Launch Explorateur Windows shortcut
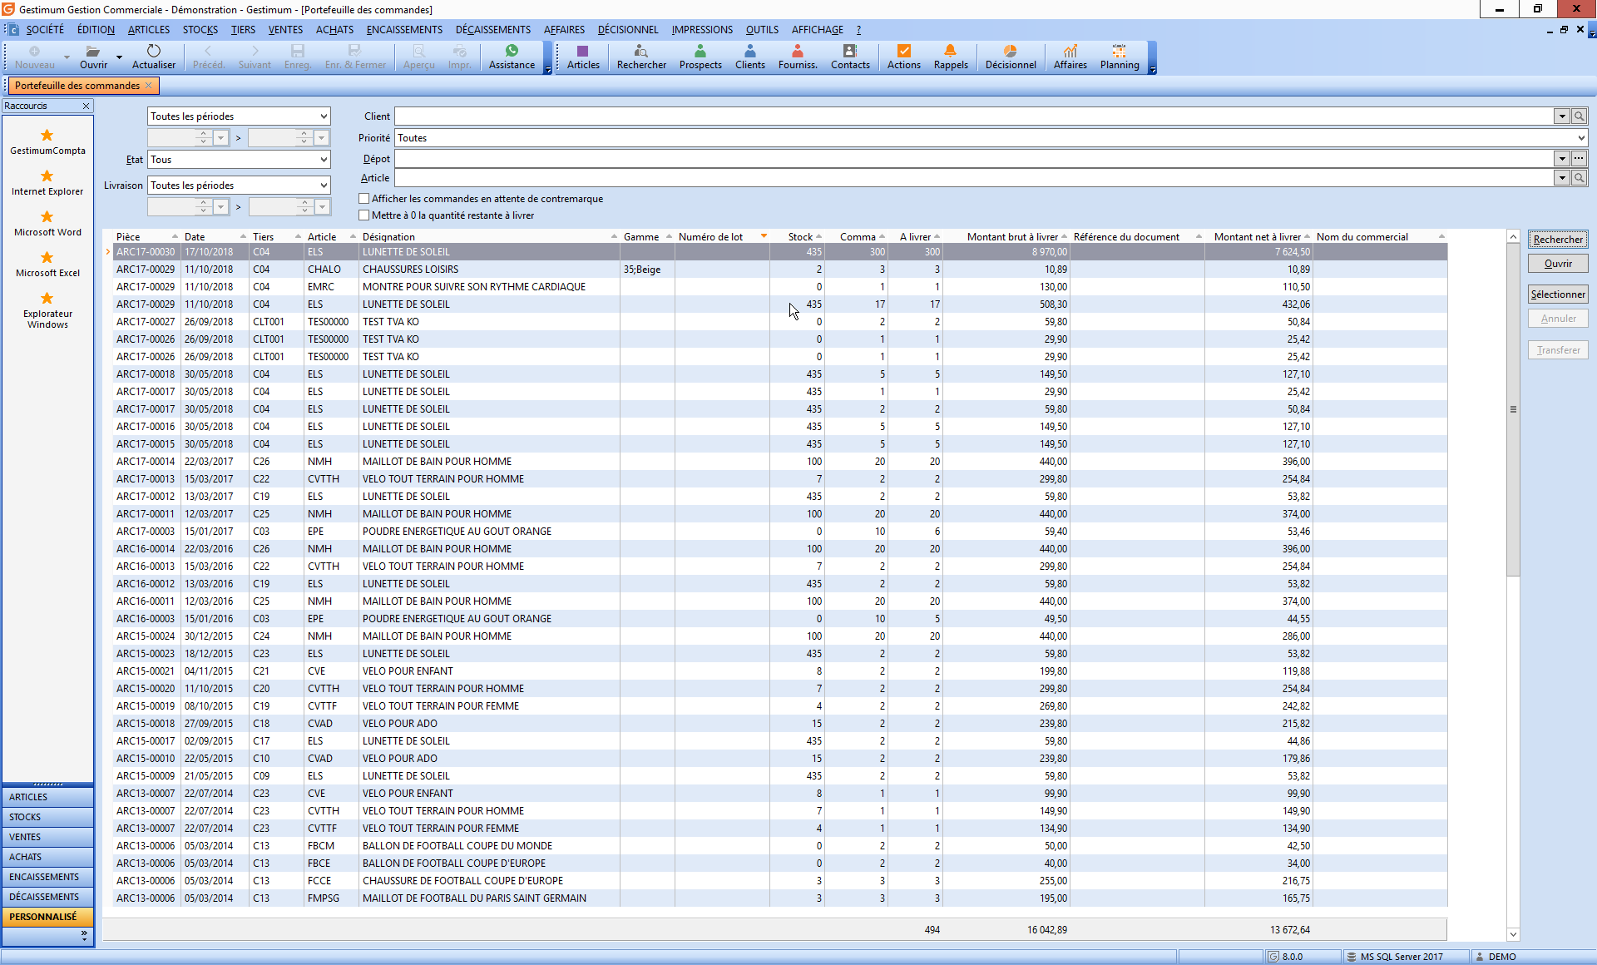 coord(47,309)
